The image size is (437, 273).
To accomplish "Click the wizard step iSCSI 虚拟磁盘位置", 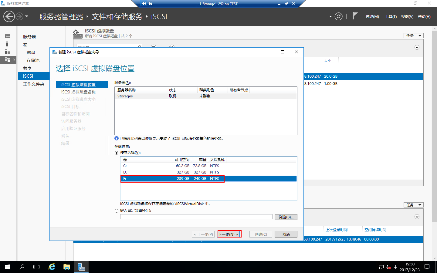I will coord(82,84).
